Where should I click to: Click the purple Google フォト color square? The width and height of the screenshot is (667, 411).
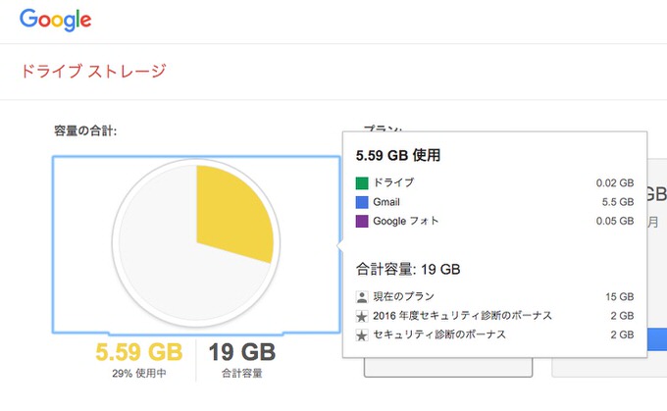(362, 222)
